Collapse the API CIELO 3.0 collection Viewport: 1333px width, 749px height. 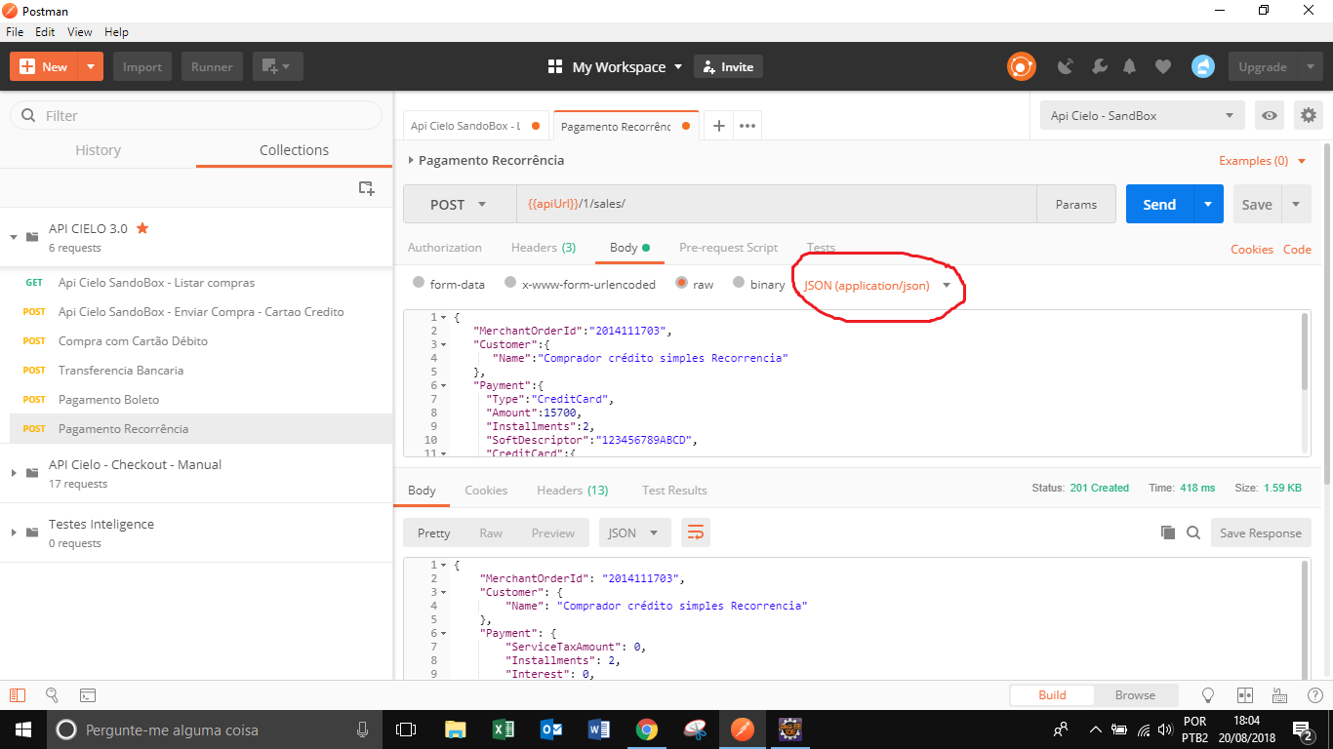point(14,237)
